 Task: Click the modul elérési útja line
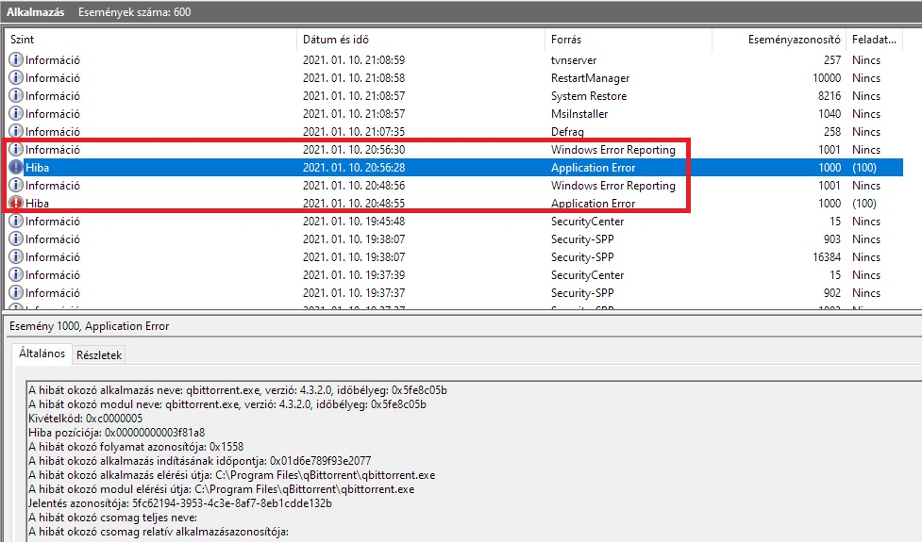221,489
